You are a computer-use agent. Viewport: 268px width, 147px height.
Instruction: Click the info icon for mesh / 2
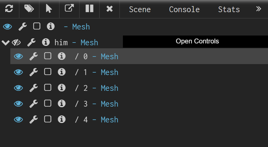pos(62,88)
